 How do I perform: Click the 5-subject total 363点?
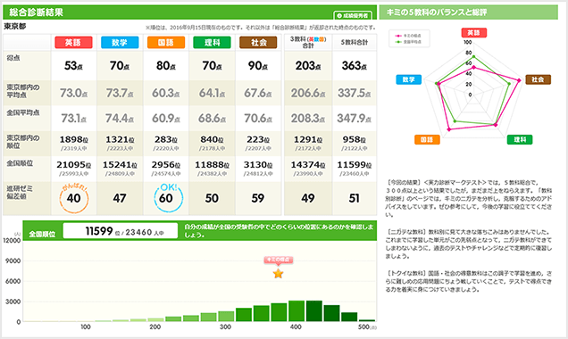(354, 65)
